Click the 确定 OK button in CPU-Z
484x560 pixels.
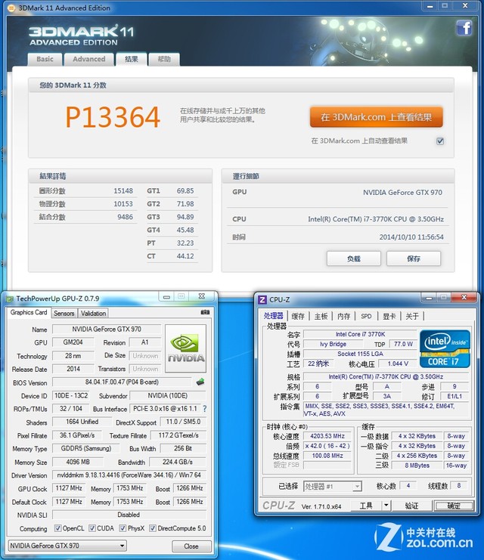tap(454, 506)
